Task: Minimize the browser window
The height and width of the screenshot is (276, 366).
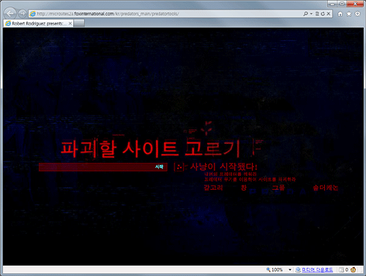Action: point(332,4)
